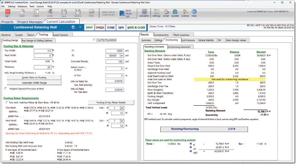Switch to the Wall Loading tab
Screen dimensions: 297x164
click(181, 35)
